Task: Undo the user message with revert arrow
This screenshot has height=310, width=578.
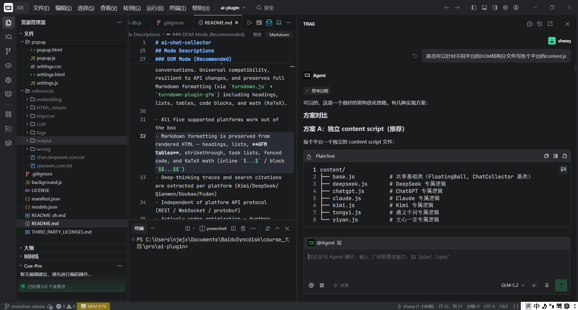Action: [x=415, y=56]
